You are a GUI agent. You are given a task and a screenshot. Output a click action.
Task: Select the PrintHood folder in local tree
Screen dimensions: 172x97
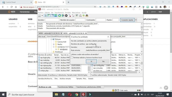point(59,52)
